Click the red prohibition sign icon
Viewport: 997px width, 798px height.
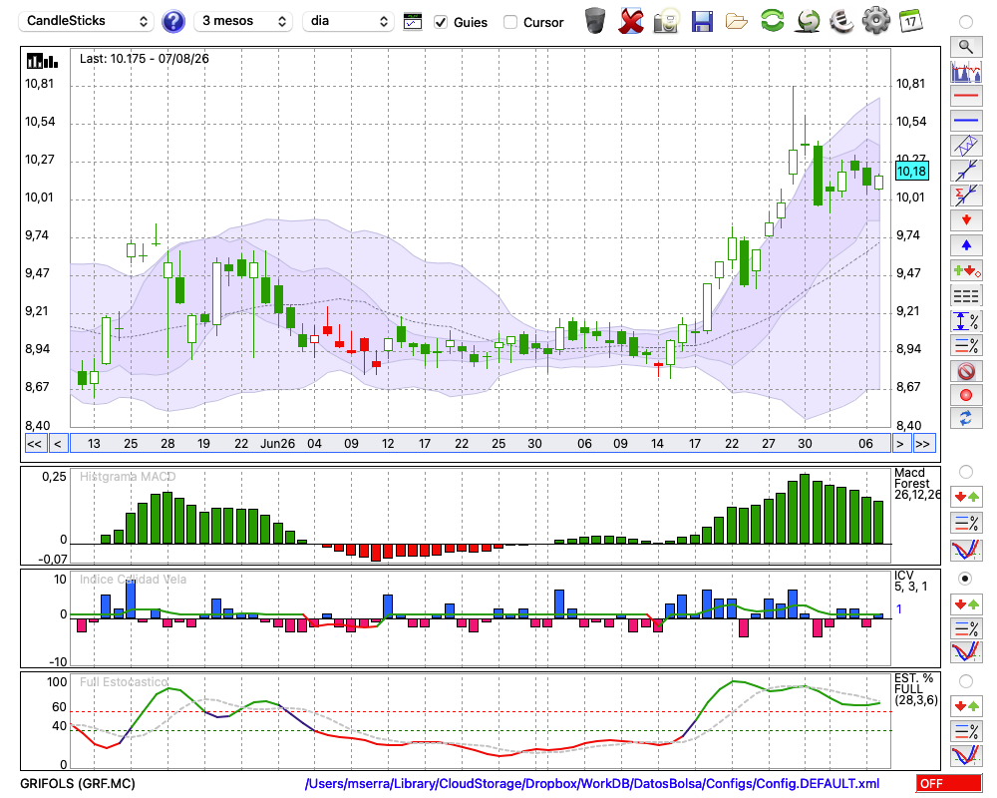[x=966, y=370]
